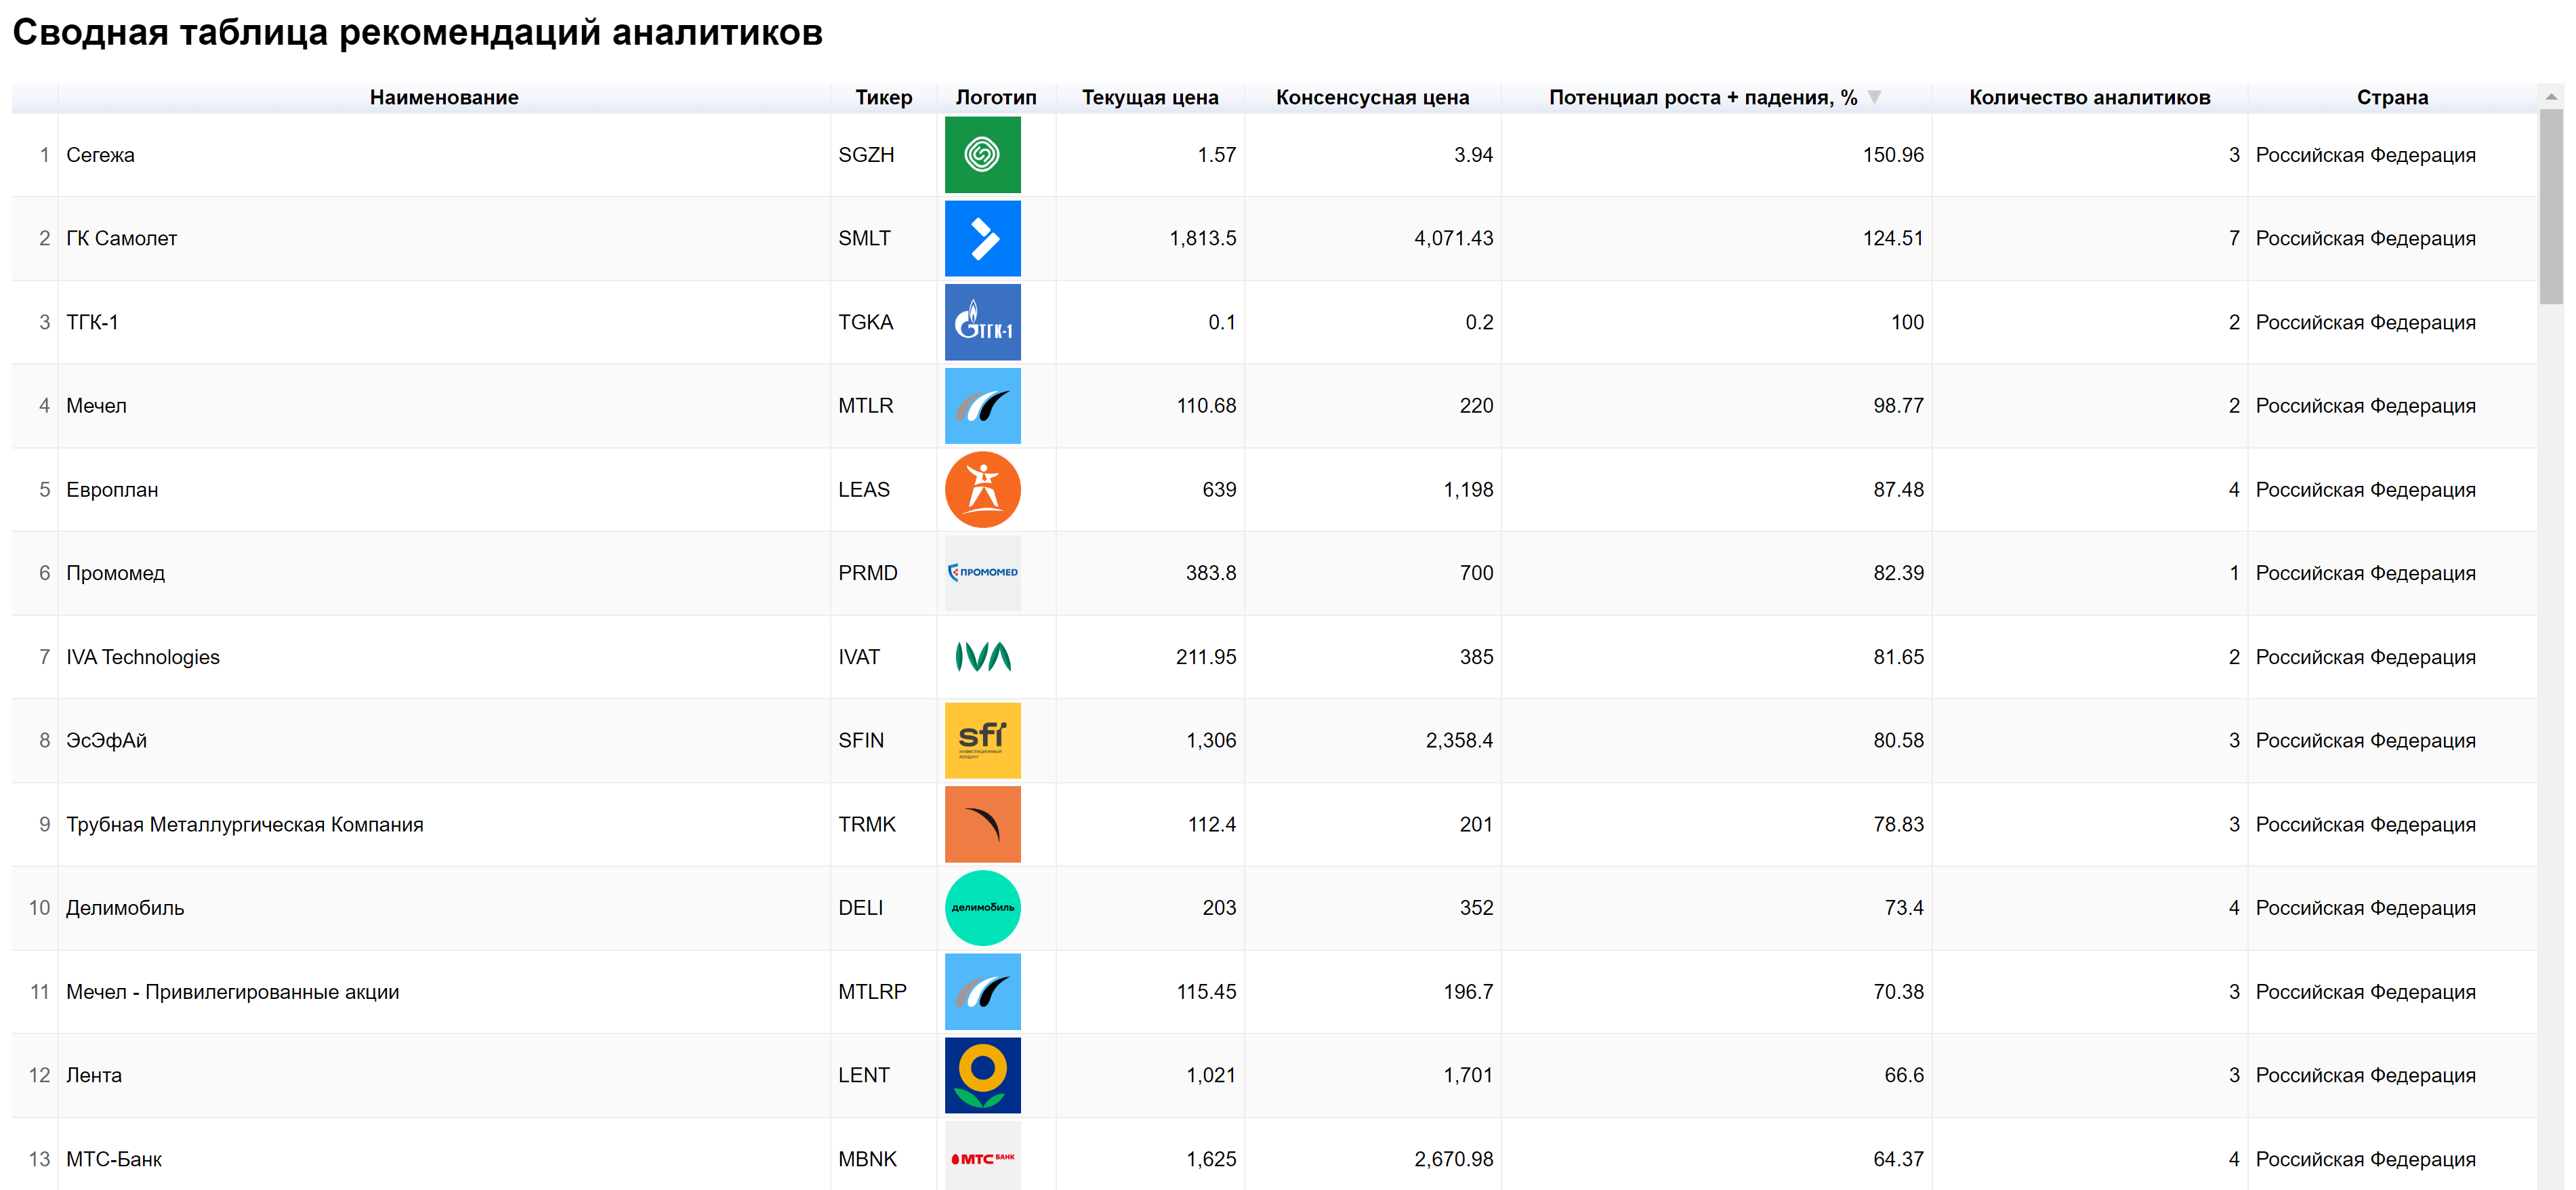Click the МТС-Банк logo thumbnail
2576x1190 pixels.
(982, 1158)
